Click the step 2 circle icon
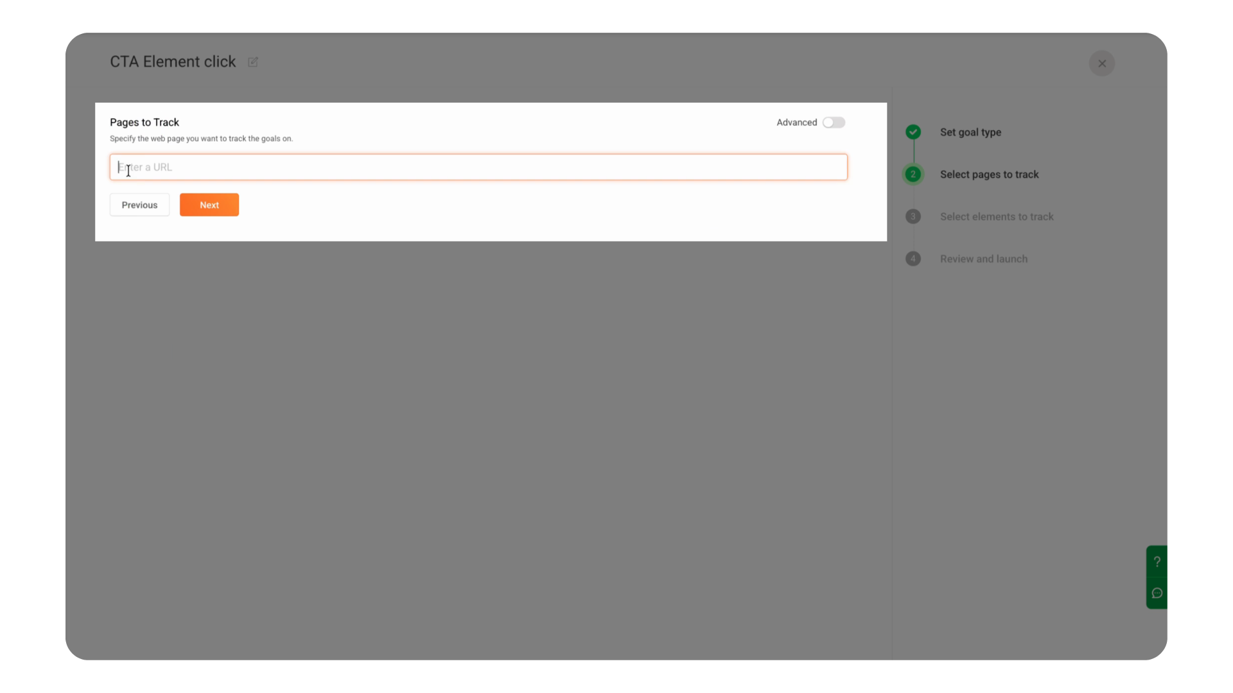 tap(913, 175)
